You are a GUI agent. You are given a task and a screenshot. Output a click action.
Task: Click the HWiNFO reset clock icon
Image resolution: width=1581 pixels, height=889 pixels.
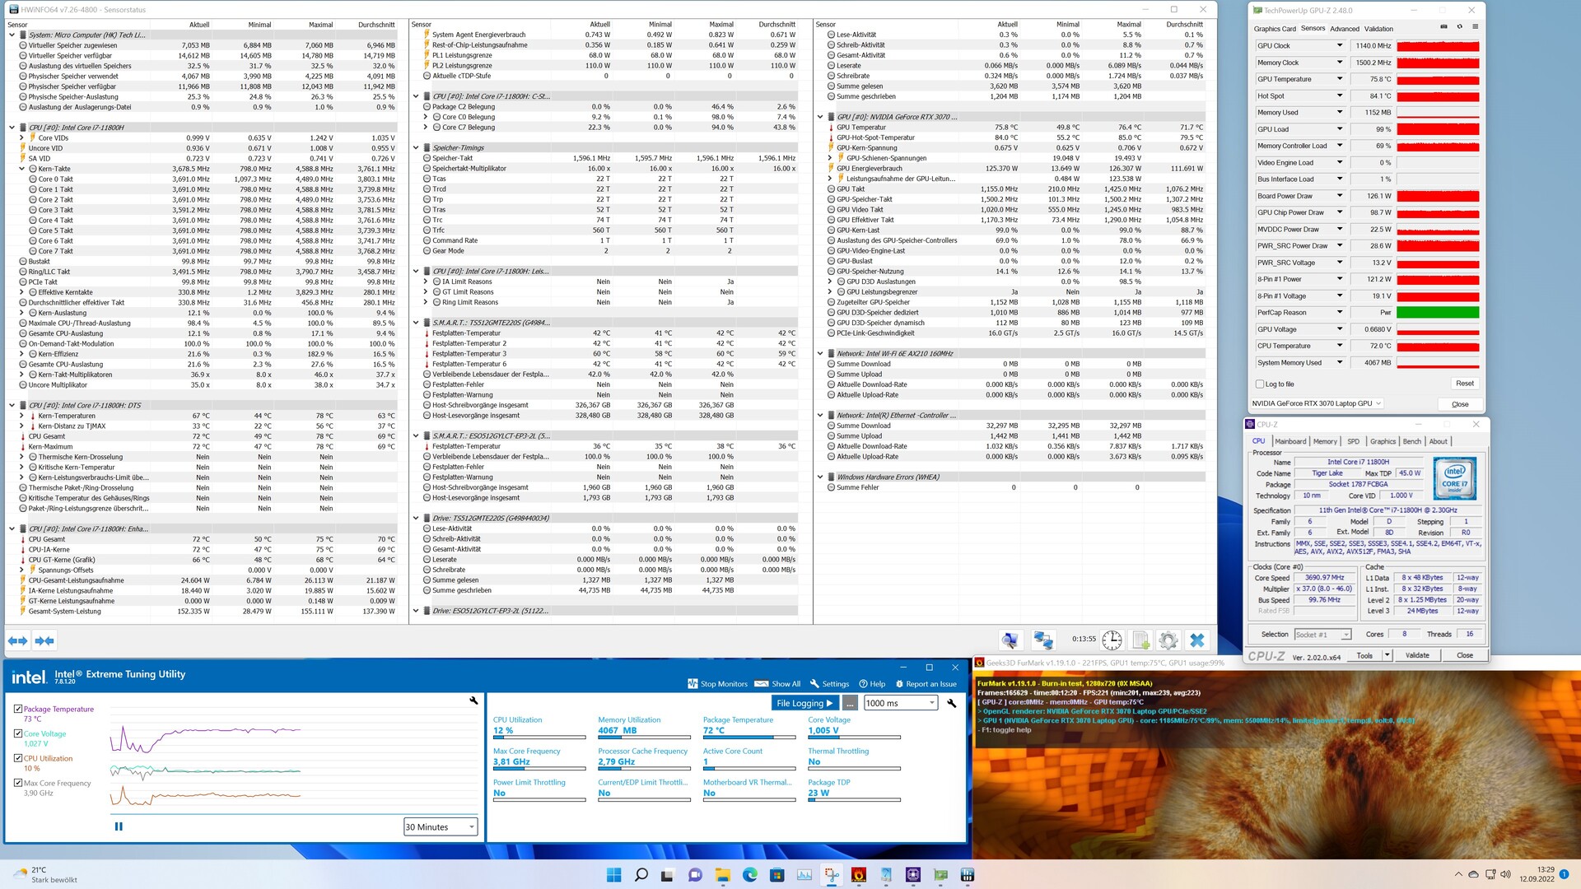pos(1112,640)
